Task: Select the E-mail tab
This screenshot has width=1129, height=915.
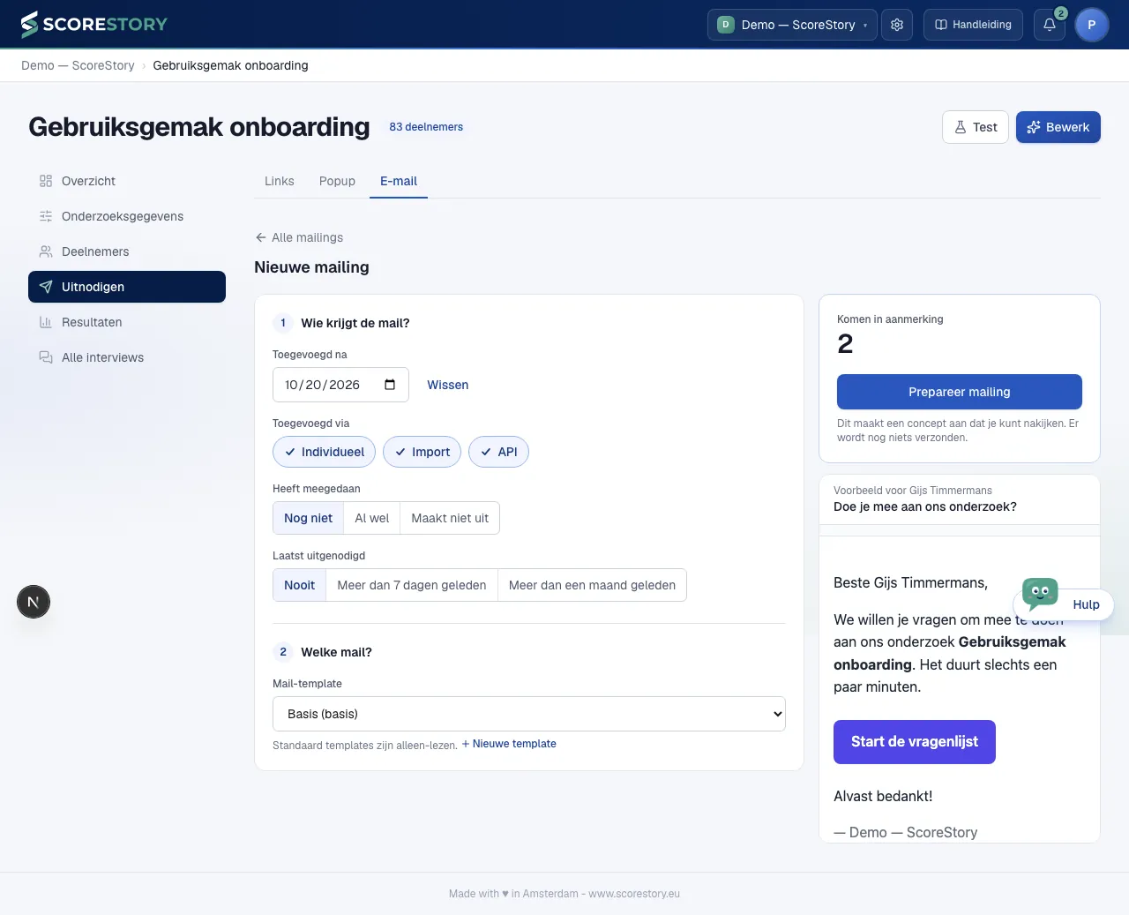Action: click(399, 181)
